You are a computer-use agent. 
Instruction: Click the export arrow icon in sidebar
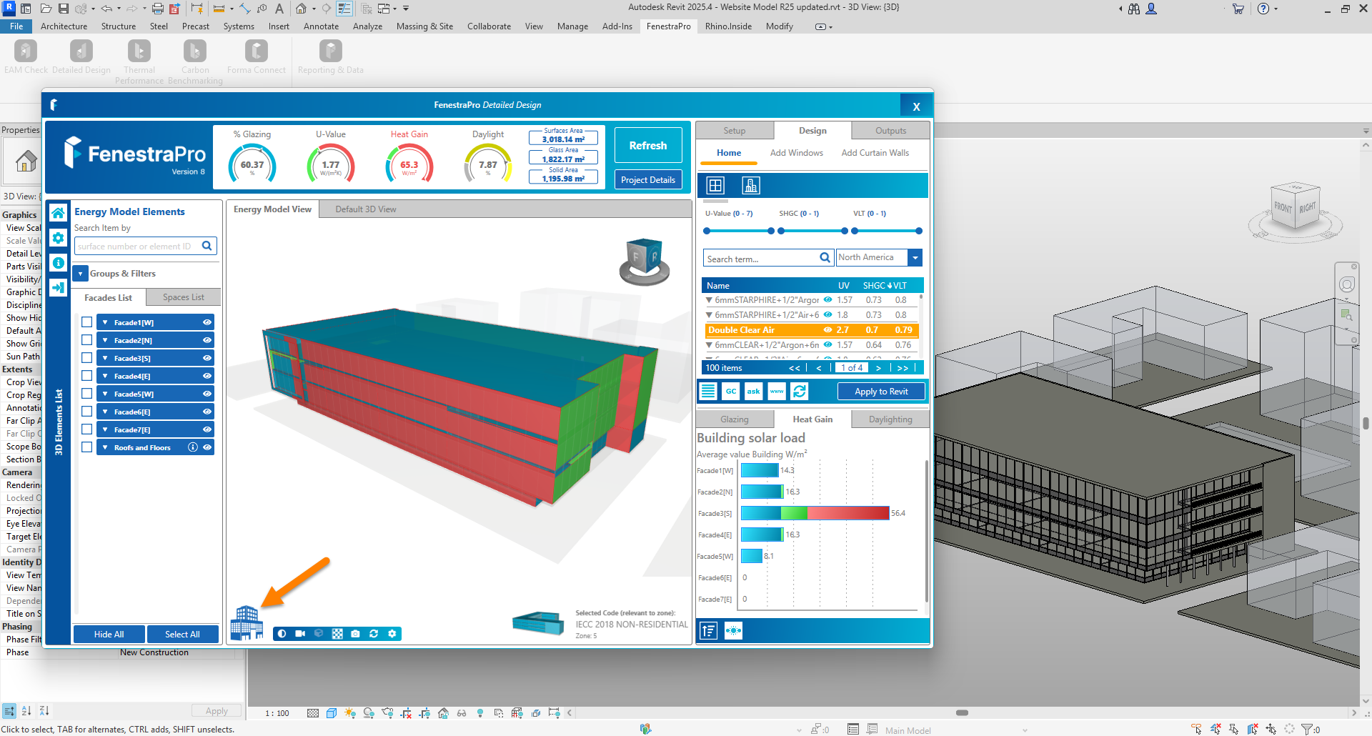click(x=59, y=287)
